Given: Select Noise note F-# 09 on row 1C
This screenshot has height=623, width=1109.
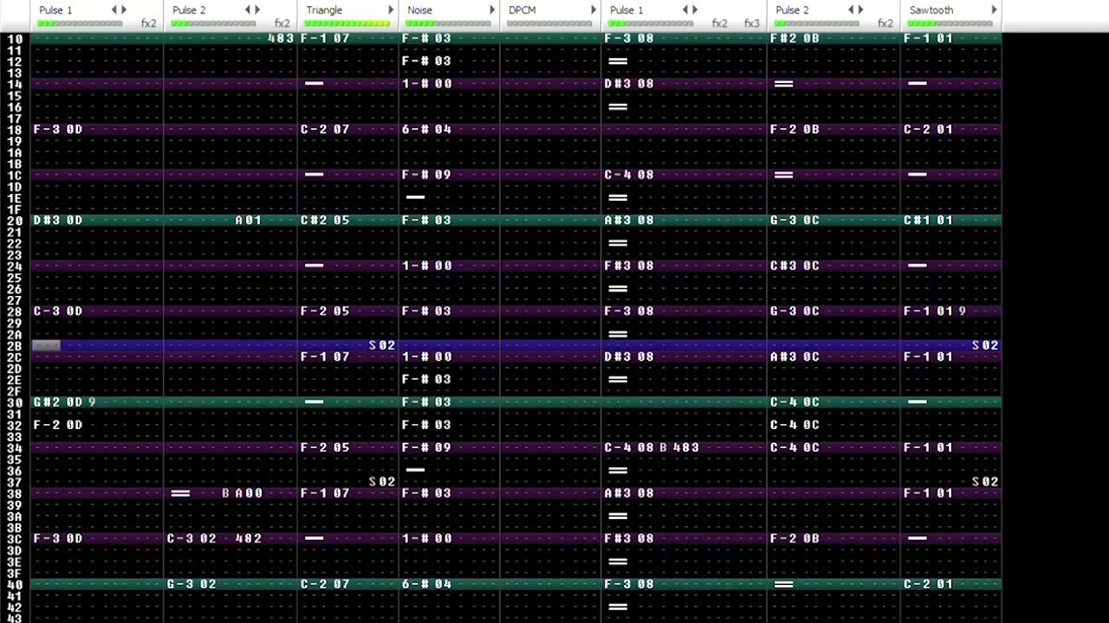Looking at the screenshot, I should click(426, 175).
